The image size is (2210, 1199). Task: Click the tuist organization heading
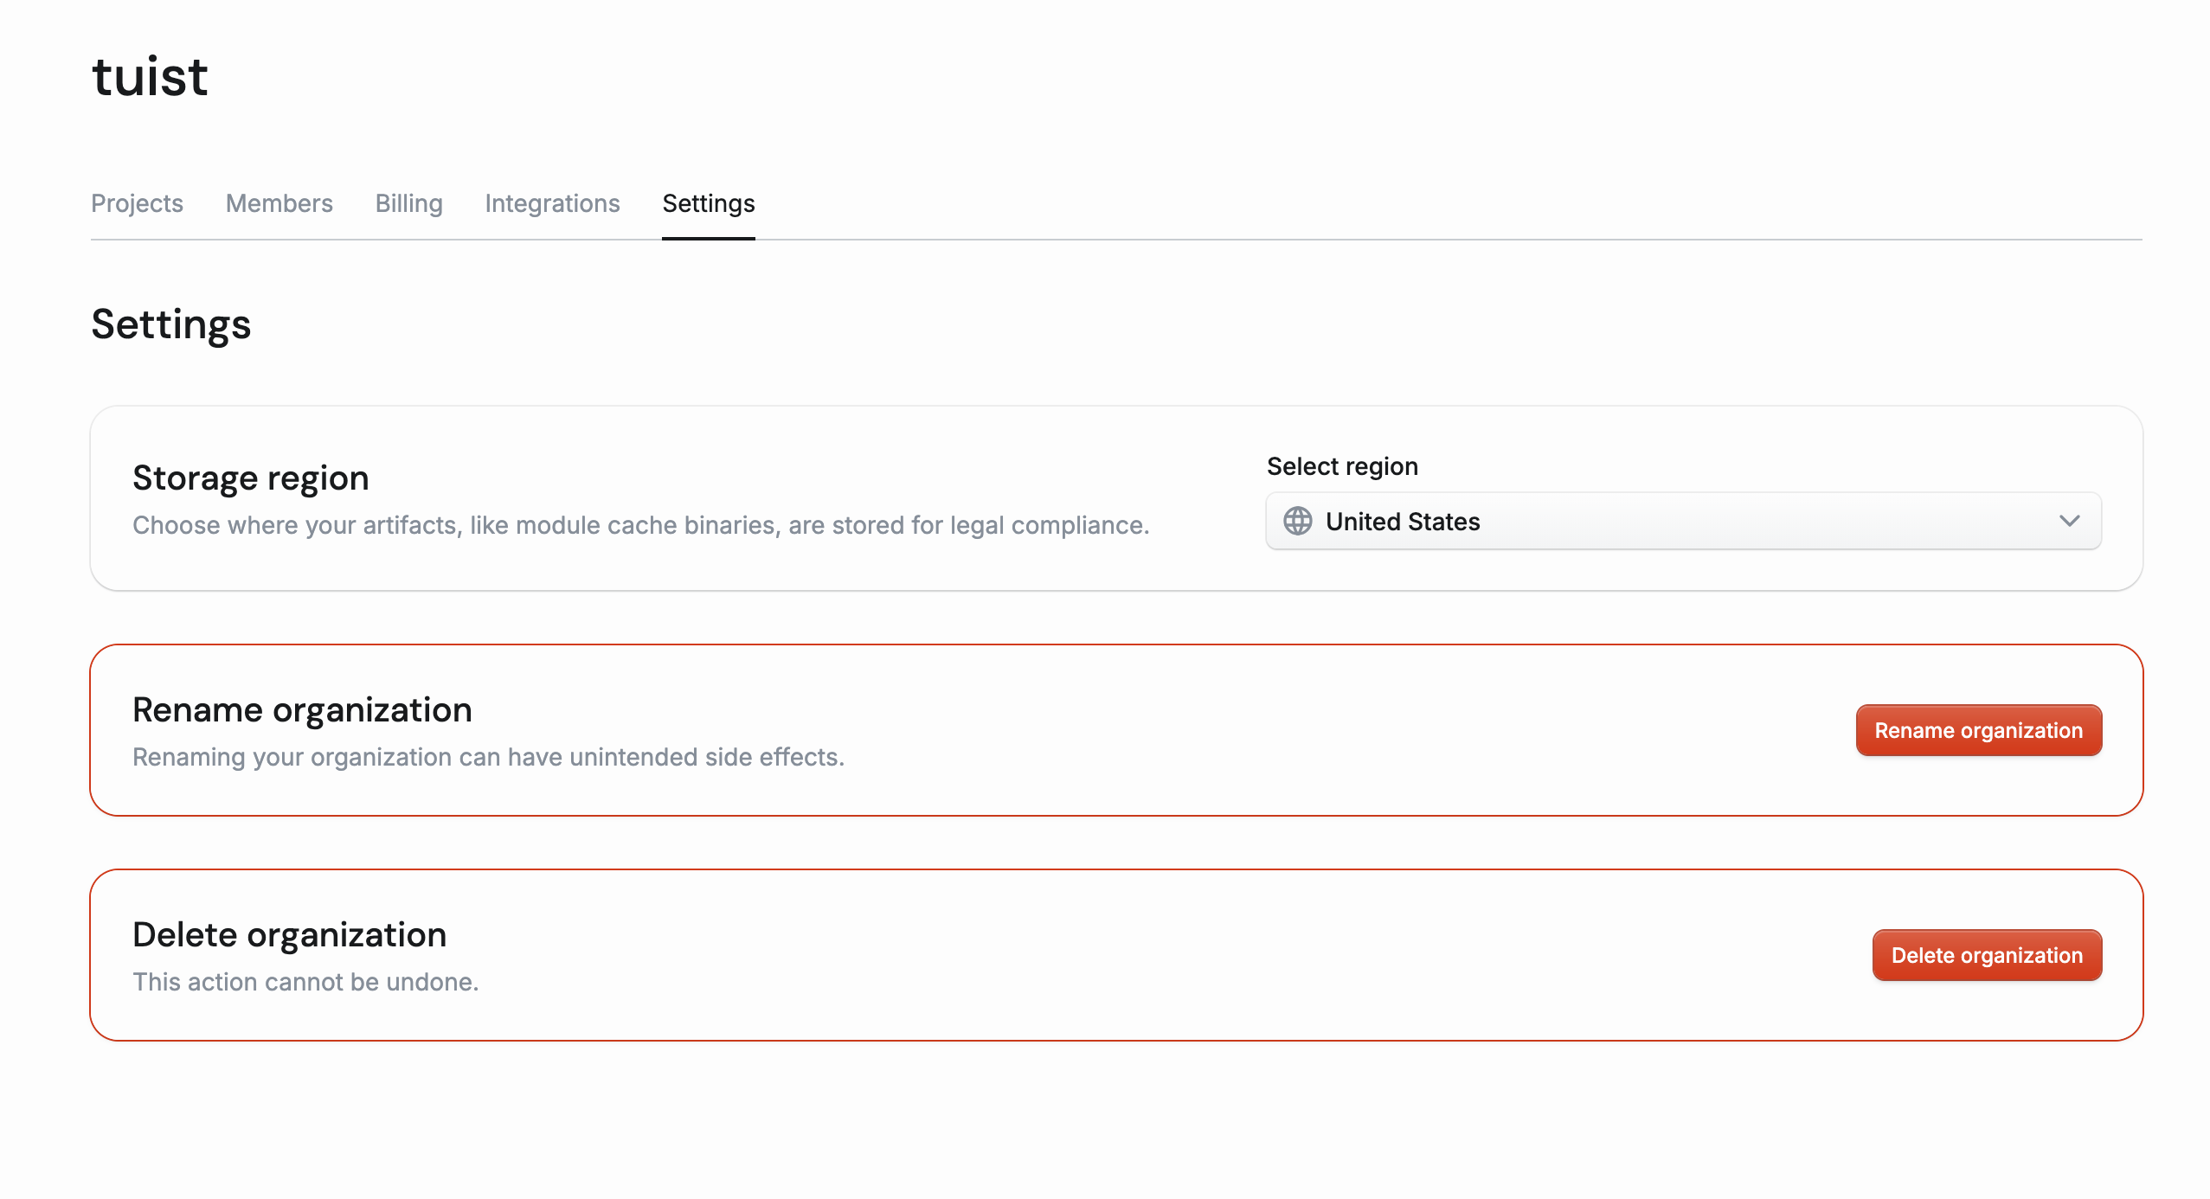tap(149, 77)
